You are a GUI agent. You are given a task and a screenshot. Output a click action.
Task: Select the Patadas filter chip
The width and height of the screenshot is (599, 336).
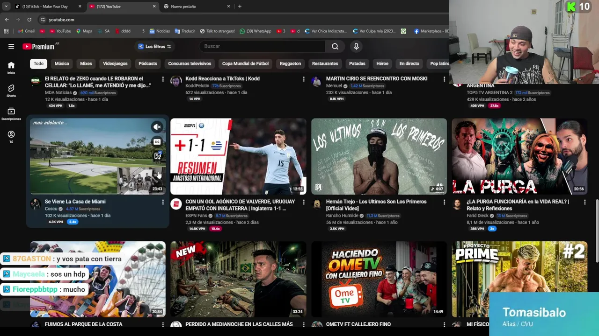(x=357, y=63)
